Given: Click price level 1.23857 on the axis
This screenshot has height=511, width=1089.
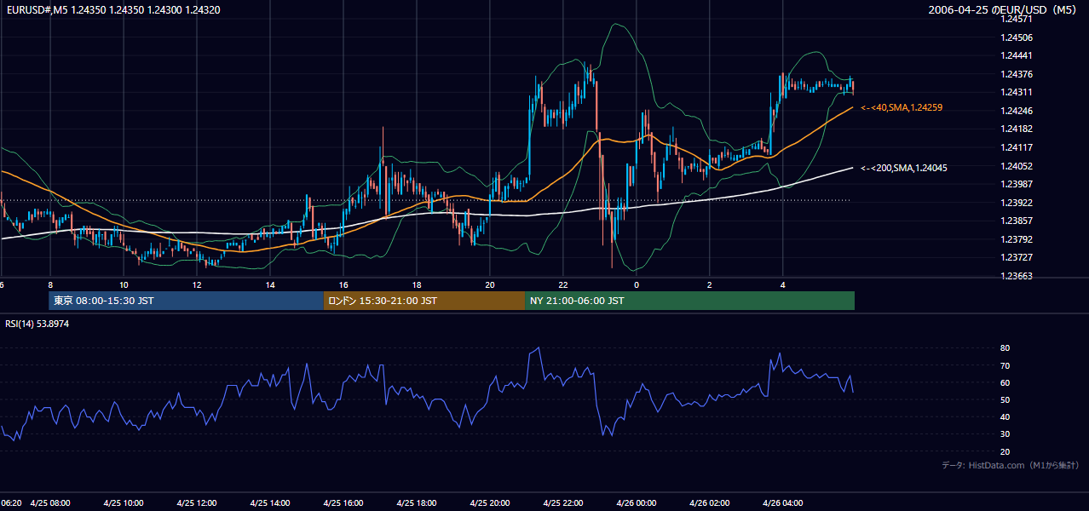Looking at the screenshot, I should point(1017,221).
